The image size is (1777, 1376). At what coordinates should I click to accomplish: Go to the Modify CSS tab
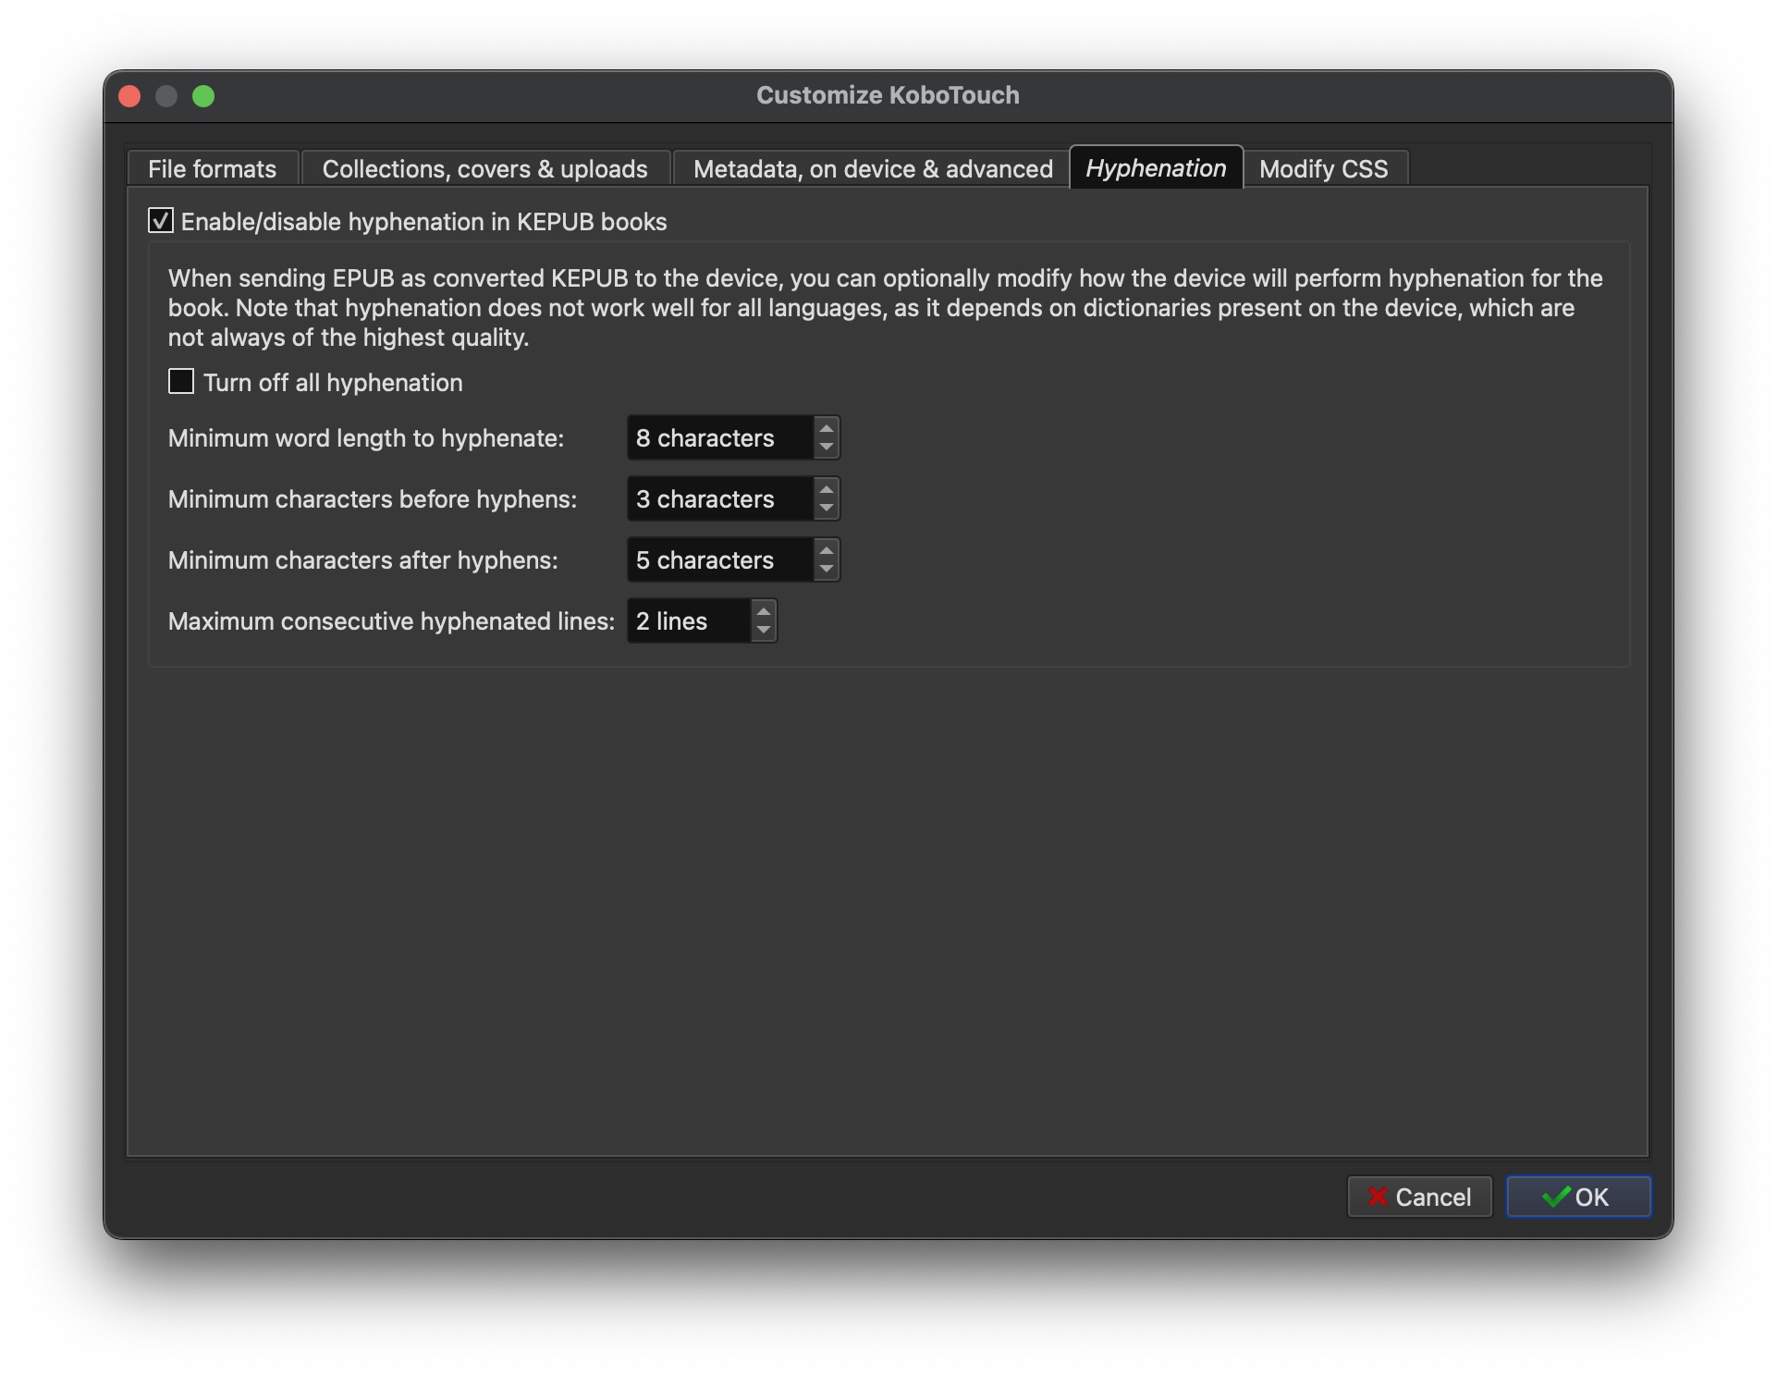tap(1323, 169)
